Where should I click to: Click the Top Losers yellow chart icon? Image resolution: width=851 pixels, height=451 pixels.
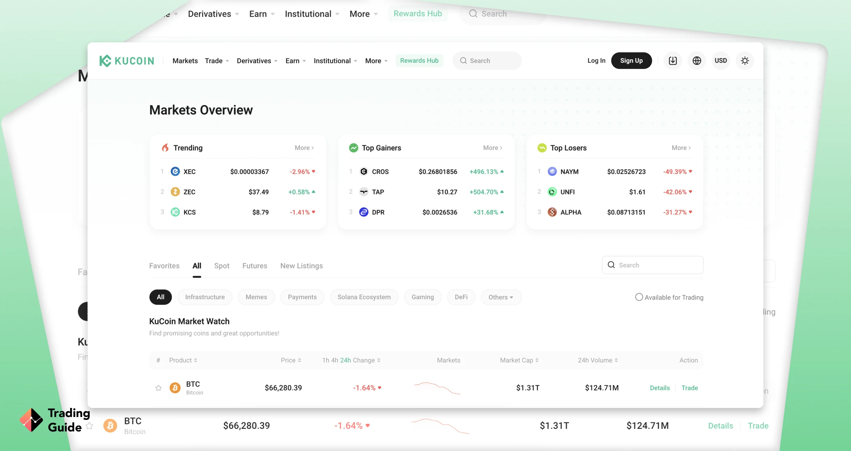(542, 148)
